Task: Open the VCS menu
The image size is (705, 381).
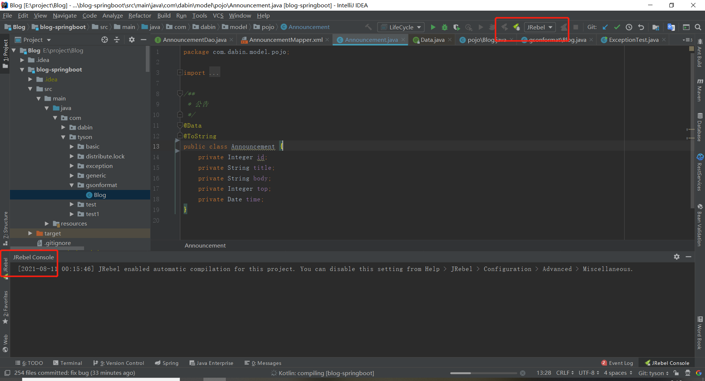Action: 218,15
